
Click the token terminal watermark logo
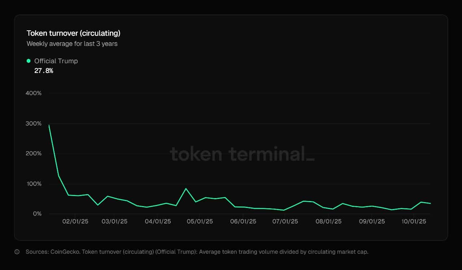pyautogui.click(x=242, y=154)
